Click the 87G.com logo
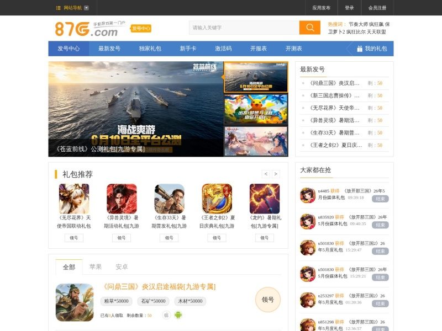442x331 pixels. tap(90, 29)
